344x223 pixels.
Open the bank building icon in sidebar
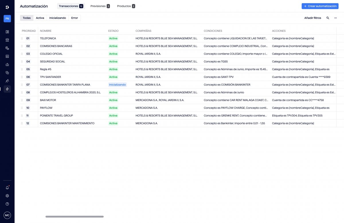pos(7,40)
